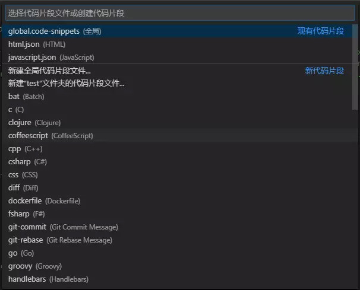The image size is (360, 290).
Task: Choose go (Go) snippet language
Action: tap(21, 253)
